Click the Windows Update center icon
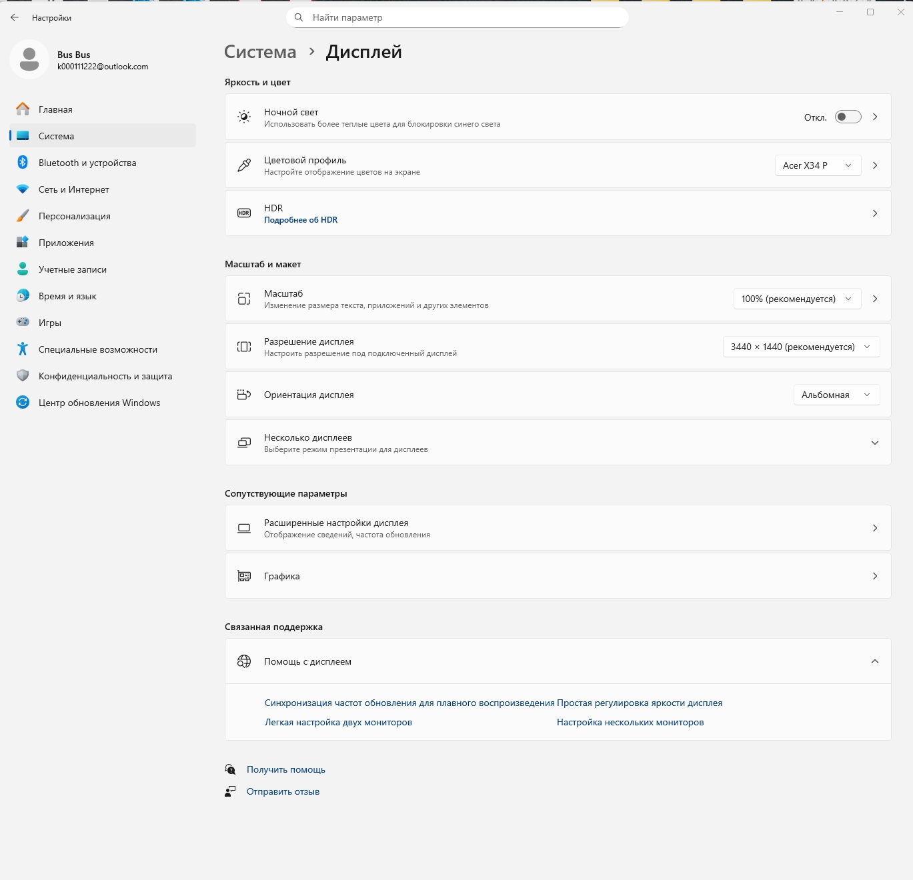Viewport: 913px width, 880px height. 23,403
